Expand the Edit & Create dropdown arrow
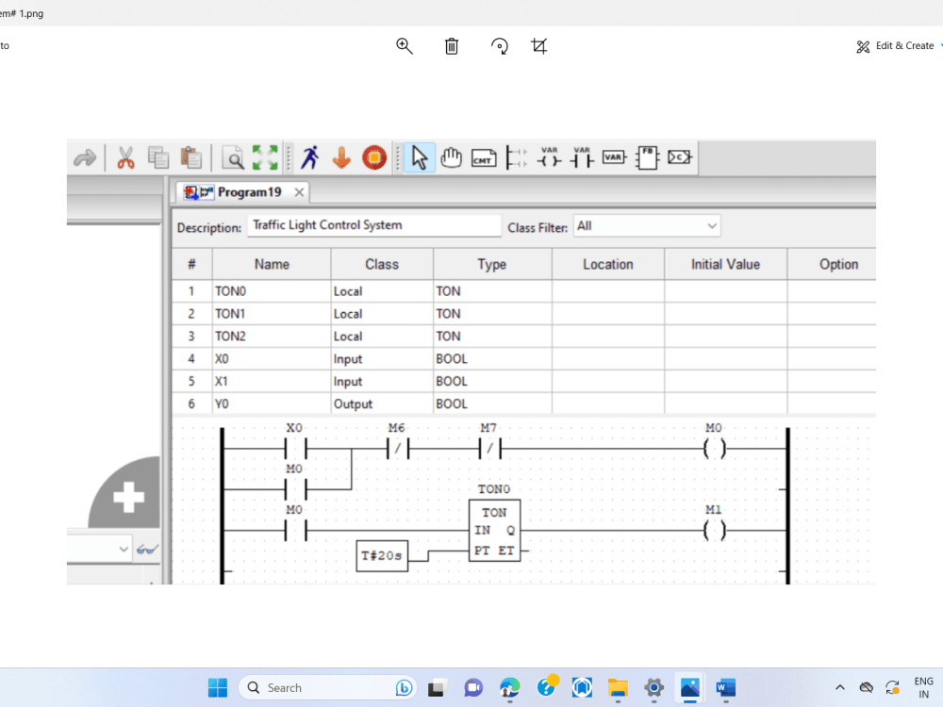Image resolution: width=943 pixels, height=707 pixels. click(940, 45)
